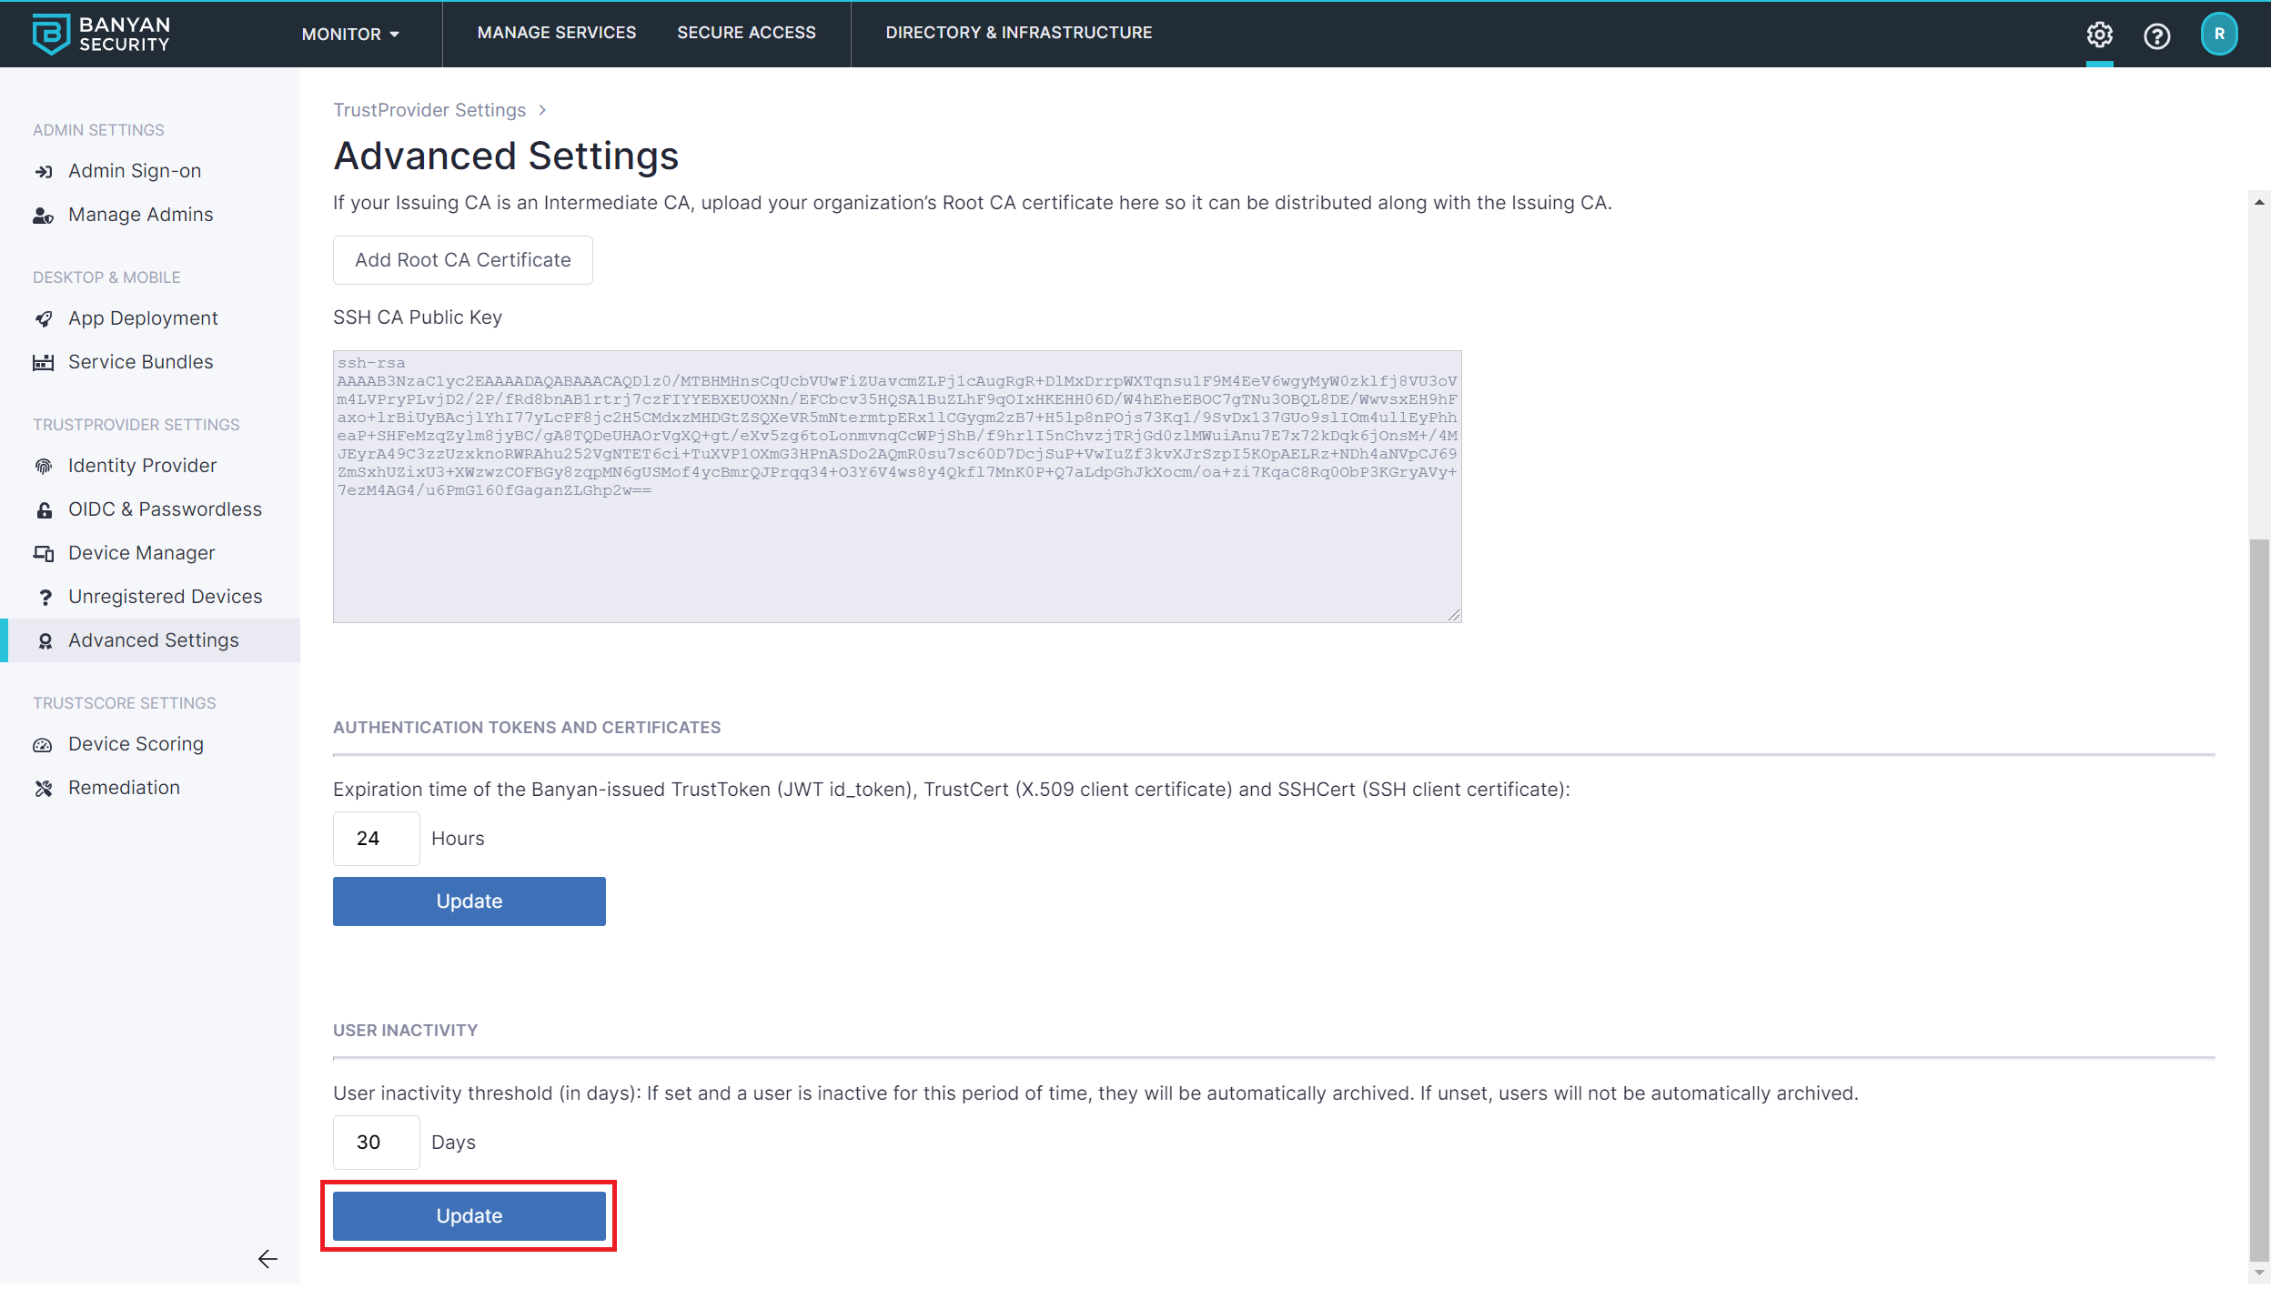2271x1289 pixels.
Task: Open Directory & Infrastructure menu
Action: click(1018, 33)
